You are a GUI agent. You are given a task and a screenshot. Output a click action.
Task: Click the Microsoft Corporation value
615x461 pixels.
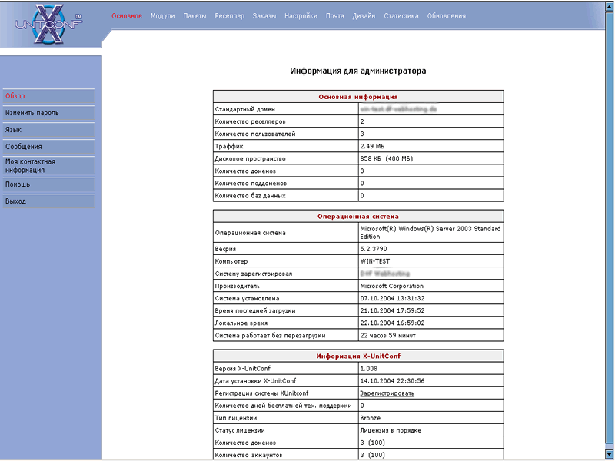[392, 286]
